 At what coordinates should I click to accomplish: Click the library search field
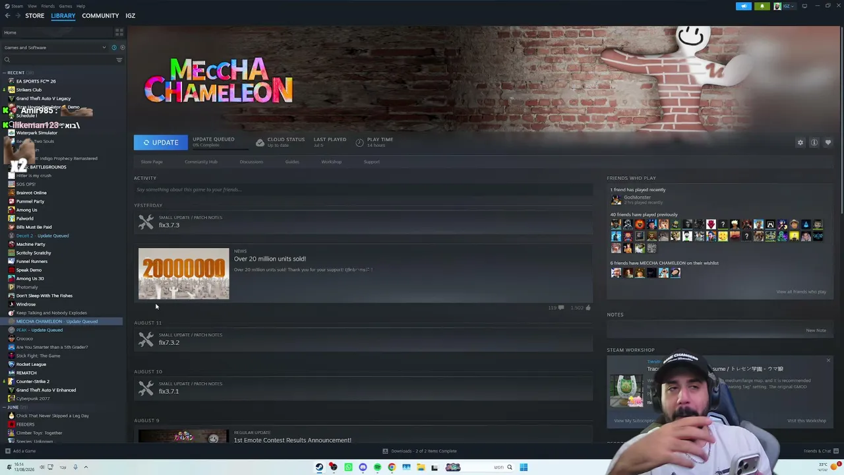click(58, 60)
